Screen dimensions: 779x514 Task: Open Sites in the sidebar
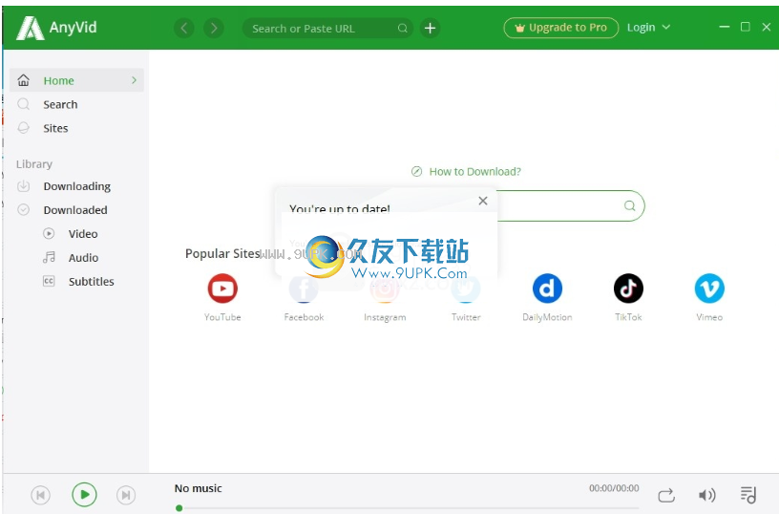point(55,128)
